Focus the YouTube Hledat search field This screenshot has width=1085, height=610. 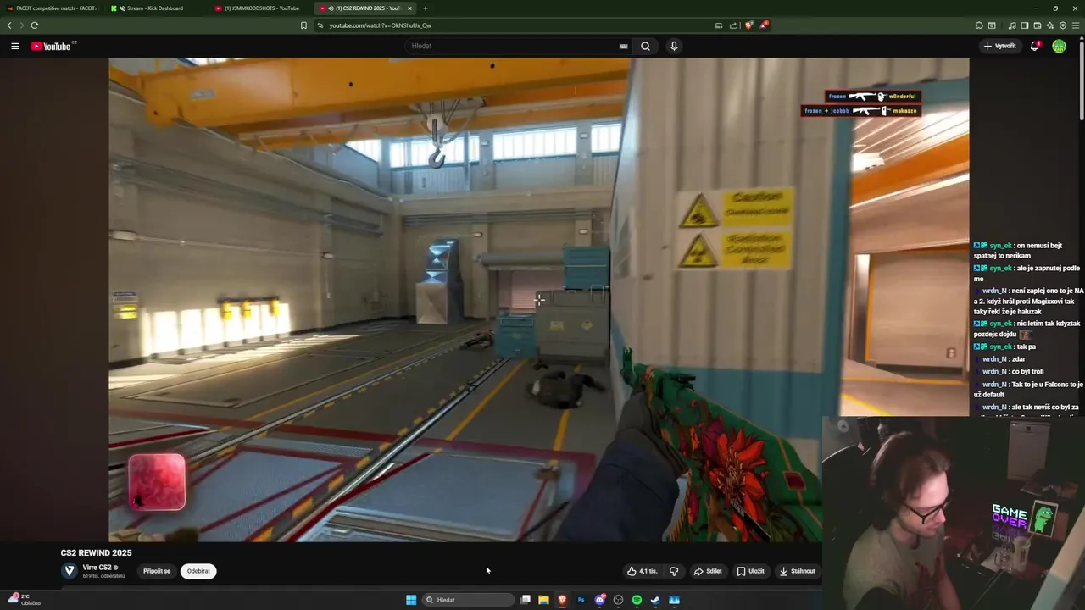coord(517,46)
